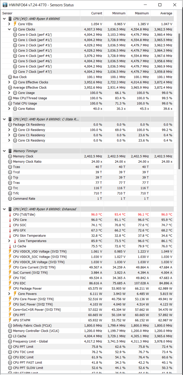The image size is (183, 375).
Task: Select the CPU EDC row
Action: (87, 283)
